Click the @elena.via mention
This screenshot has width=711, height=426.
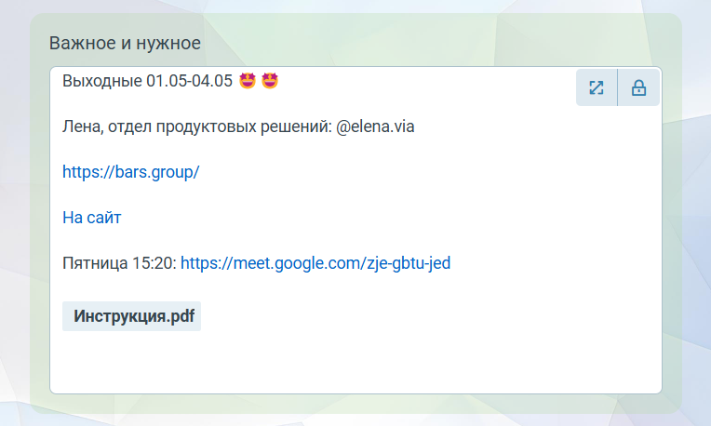click(x=375, y=126)
